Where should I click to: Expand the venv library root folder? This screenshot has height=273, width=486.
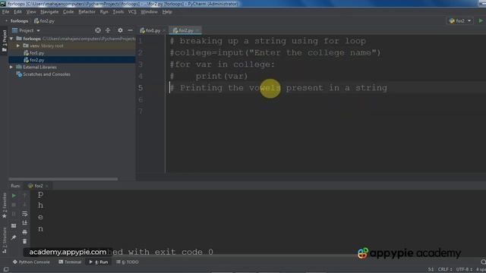[18, 45]
